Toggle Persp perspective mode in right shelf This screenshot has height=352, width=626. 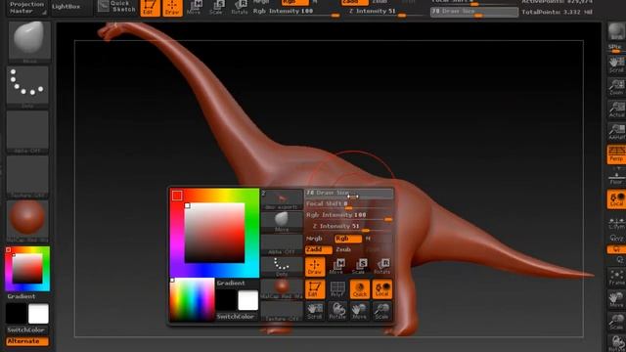click(x=616, y=154)
